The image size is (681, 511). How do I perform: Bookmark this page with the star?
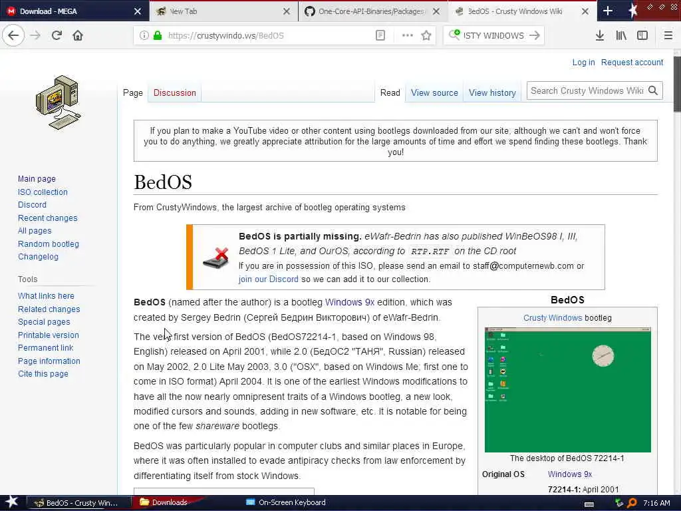(x=426, y=35)
